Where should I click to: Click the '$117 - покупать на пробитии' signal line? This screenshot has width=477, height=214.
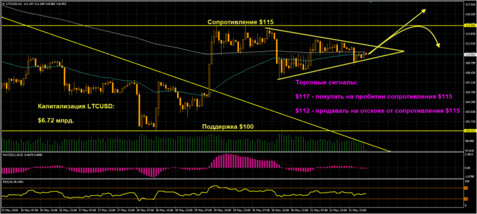[373, 96]
